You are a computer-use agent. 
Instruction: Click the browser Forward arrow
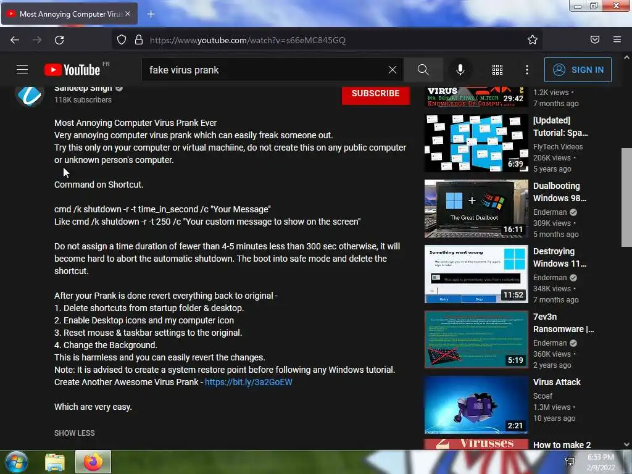click(x=37, y=40)
